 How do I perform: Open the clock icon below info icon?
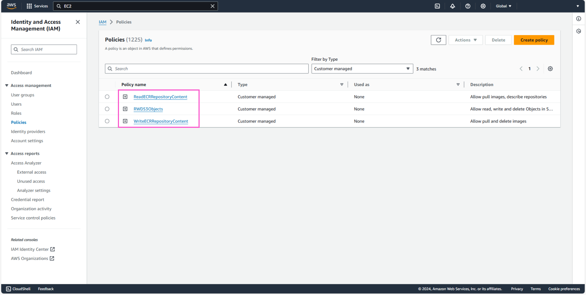[579, 31]
